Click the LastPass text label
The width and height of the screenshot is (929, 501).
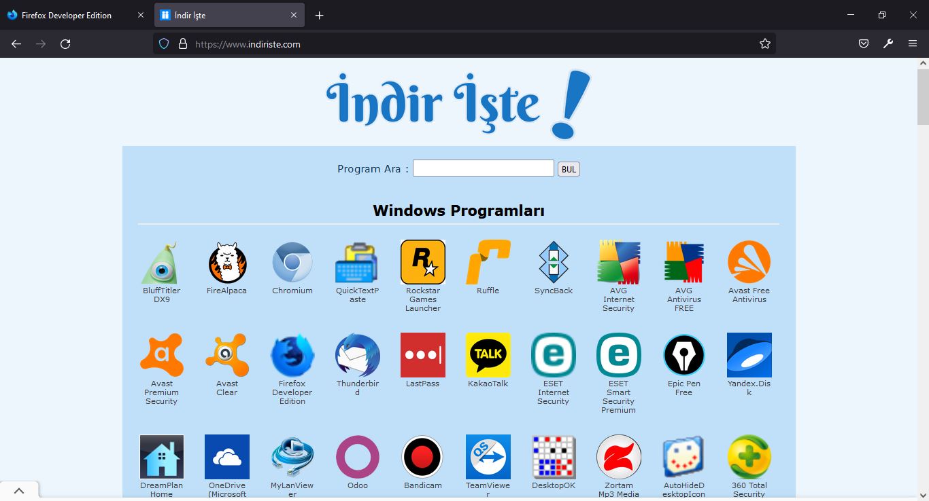point(423,384)
